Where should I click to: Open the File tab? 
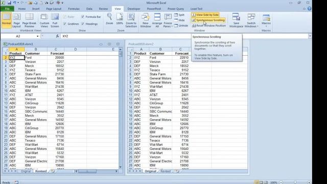(x=7, y=9)
